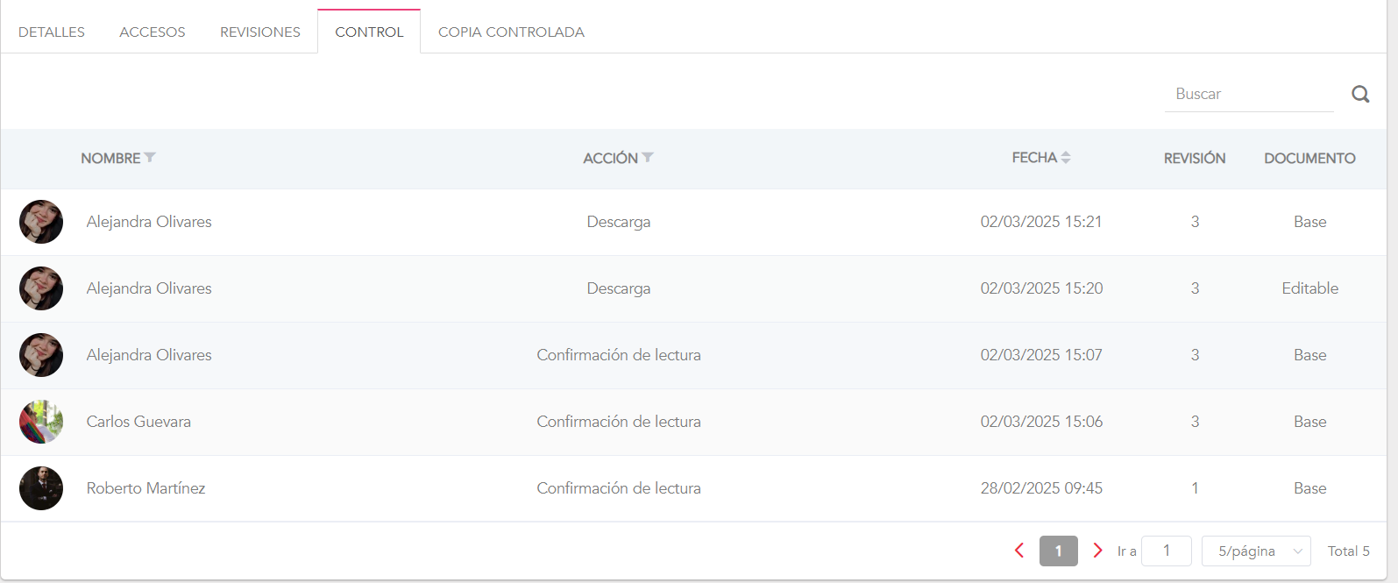Filter the Nombre column

[x=150, y=158]
